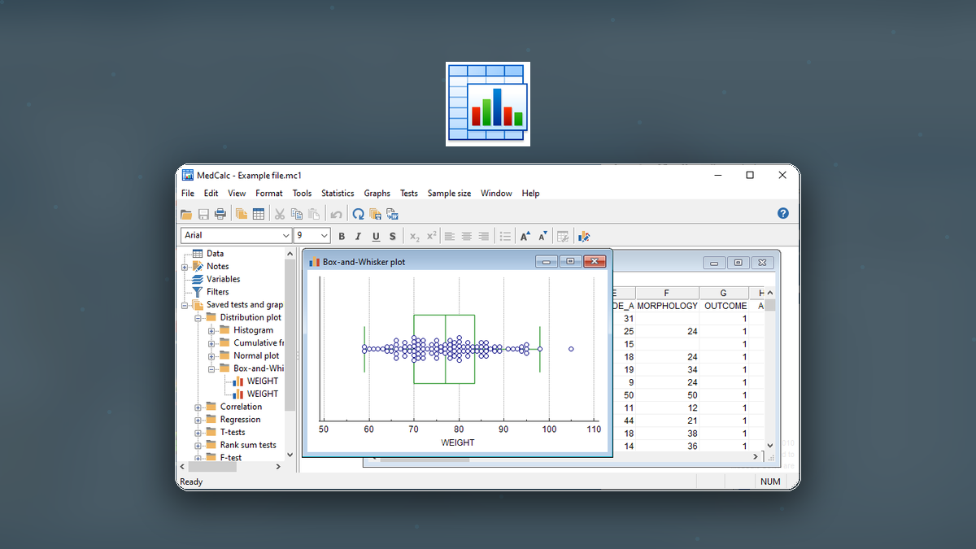Viewport: 976px width, 549px height.
Task: Open the Graphs menu
Action: pyautogui.click(x=377, y=194)
